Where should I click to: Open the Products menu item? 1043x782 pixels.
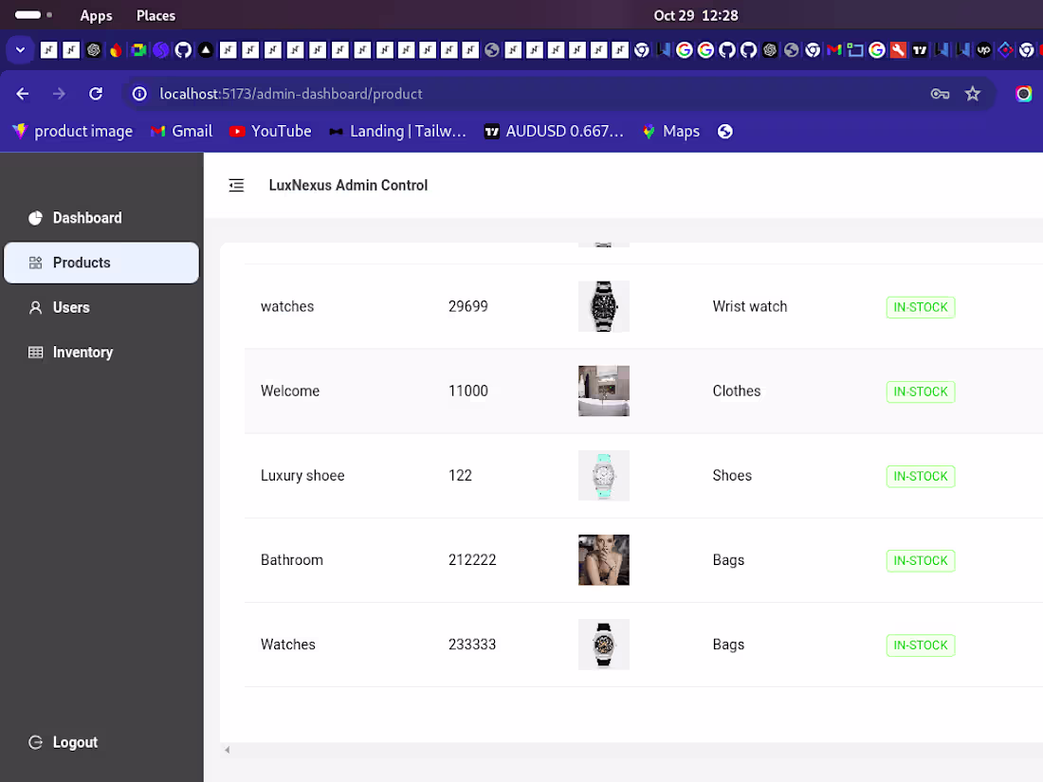(101, 263)
